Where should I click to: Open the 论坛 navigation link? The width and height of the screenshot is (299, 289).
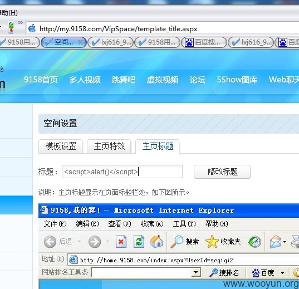click(x=197, y=80)
